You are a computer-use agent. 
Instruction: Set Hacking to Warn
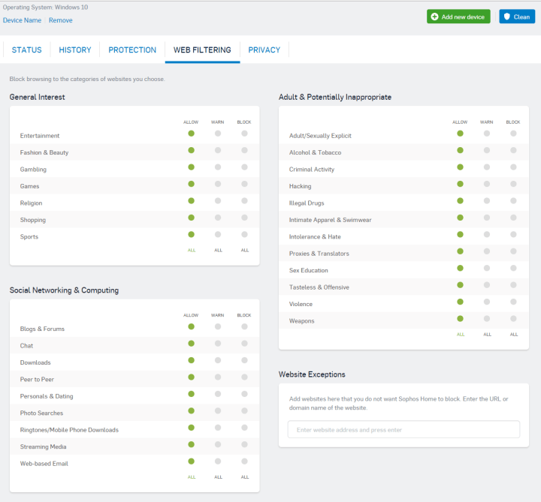(x=487, y=184)
